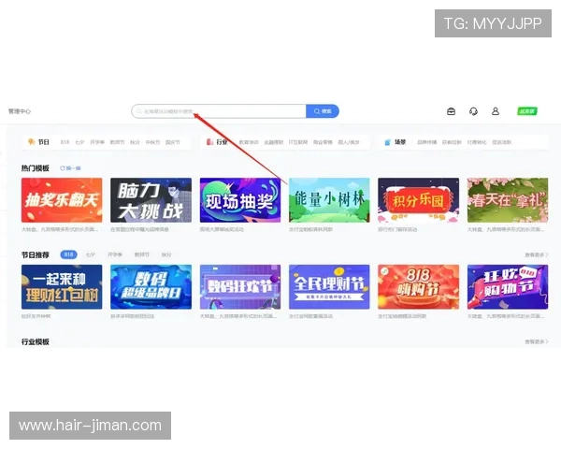Screen dimensions: 561x449
Task: Open 管理中心 in the header
Action: 20,111
